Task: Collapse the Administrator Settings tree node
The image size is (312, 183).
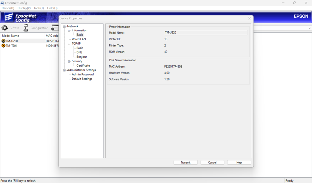Action: click(64, 70)
